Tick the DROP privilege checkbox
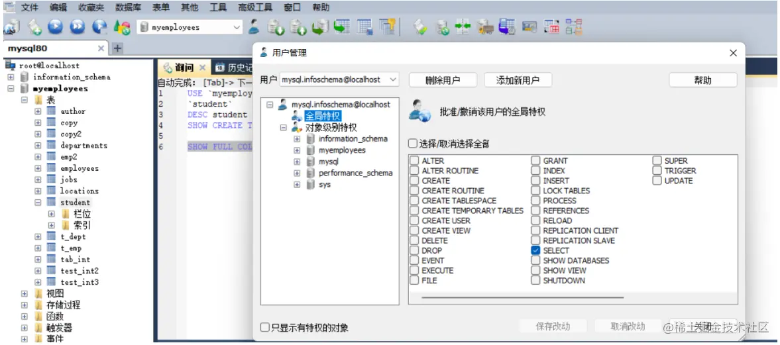The height and width of the screenshot is (345, 780). coord(414,250)
